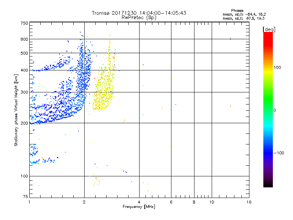Viewport: 293px width, 220px height.
Task: Click the y-axis tick label "500"
Action: click(25, 53)
